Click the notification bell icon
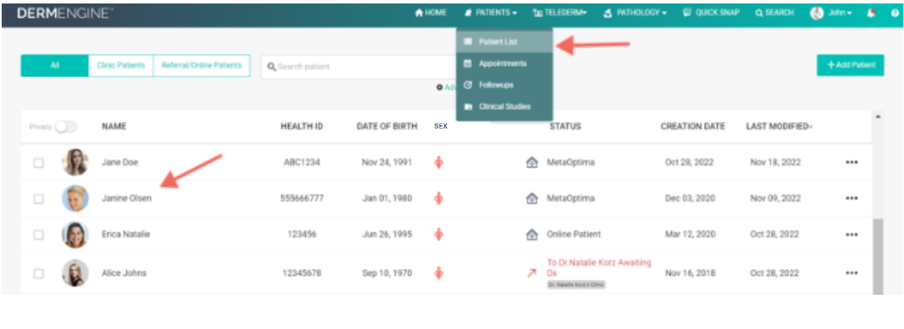The width and height of the screenshot is (904, 329). [x=871, y=12]
